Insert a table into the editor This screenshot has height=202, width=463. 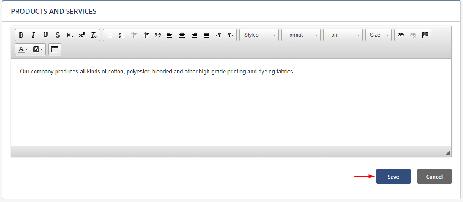(x=55, y=50)
